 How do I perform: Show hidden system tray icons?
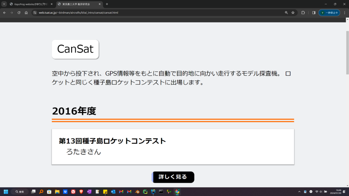pyautogui.click(x=299, y=192)
